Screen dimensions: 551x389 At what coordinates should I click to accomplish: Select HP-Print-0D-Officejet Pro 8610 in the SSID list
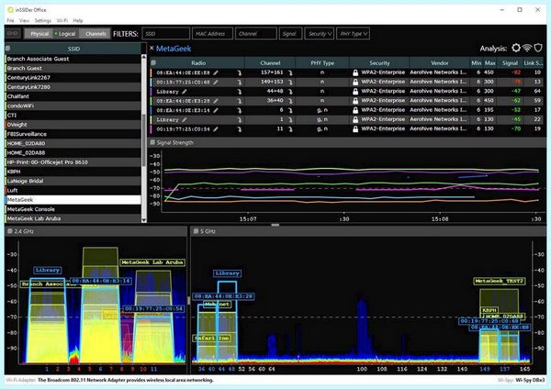(73, 162)
